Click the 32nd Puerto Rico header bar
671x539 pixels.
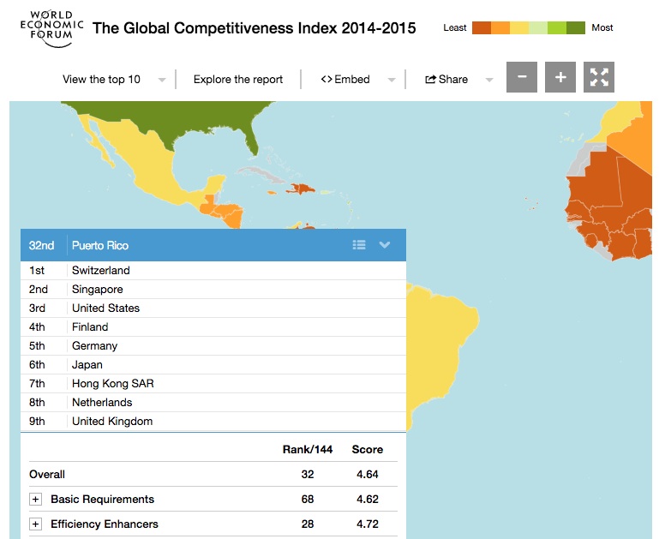click(x=213, y=245)
